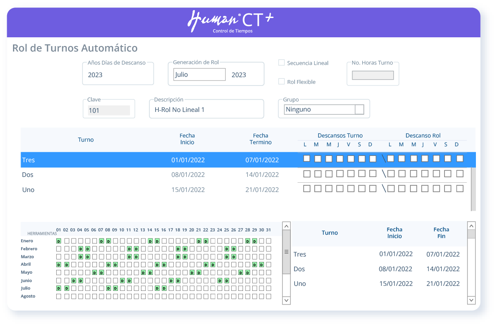Click scroll-up arrow of right turno list
The height and width of the screenshot is (329, 499).
click(471, 225)
